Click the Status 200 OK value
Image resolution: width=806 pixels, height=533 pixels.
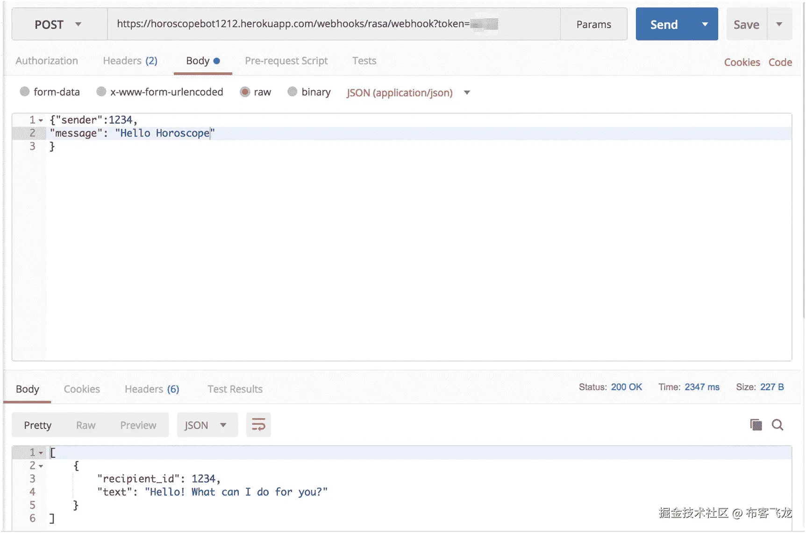pos(626,387)
